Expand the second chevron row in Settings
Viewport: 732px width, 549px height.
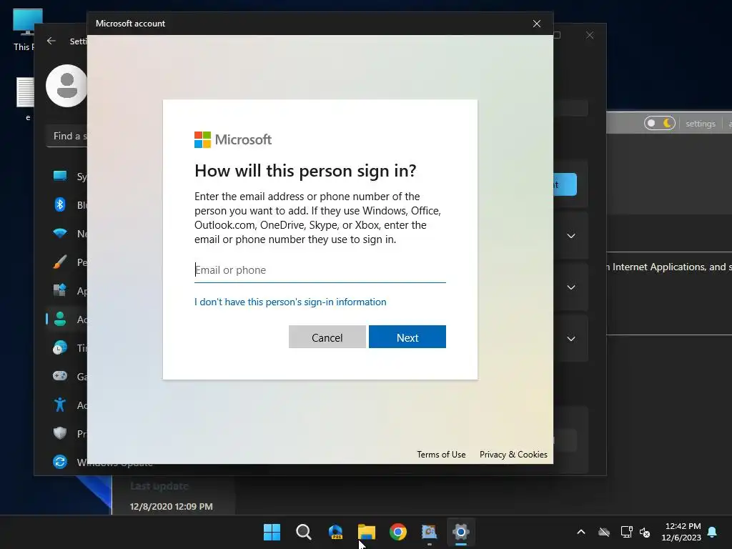(571, 287)
